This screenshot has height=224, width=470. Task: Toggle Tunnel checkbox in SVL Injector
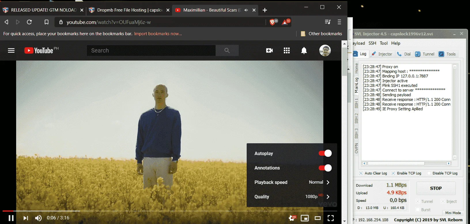(418, 201)
